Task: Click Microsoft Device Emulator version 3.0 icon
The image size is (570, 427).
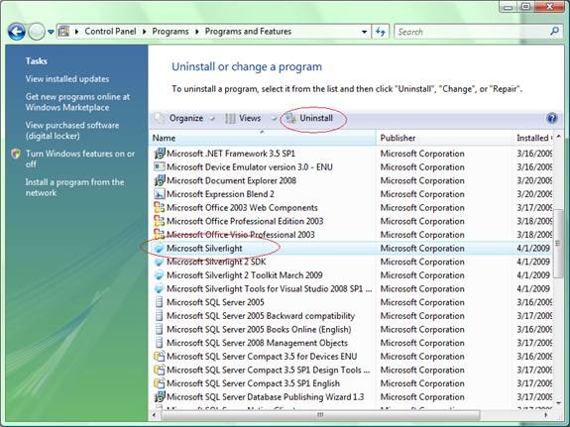Action: pos(159,167)
